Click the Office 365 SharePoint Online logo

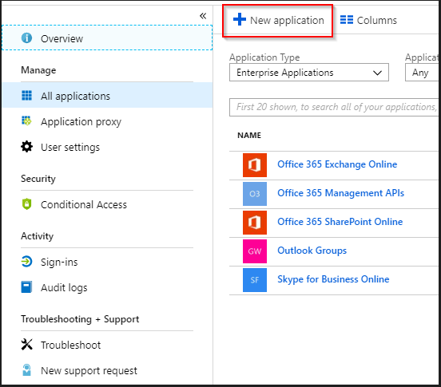click(x=255, y=223)
